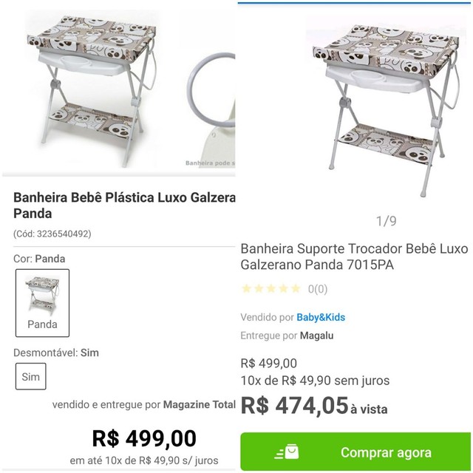Click the partial next image of tub ring

tap(211, 110)
